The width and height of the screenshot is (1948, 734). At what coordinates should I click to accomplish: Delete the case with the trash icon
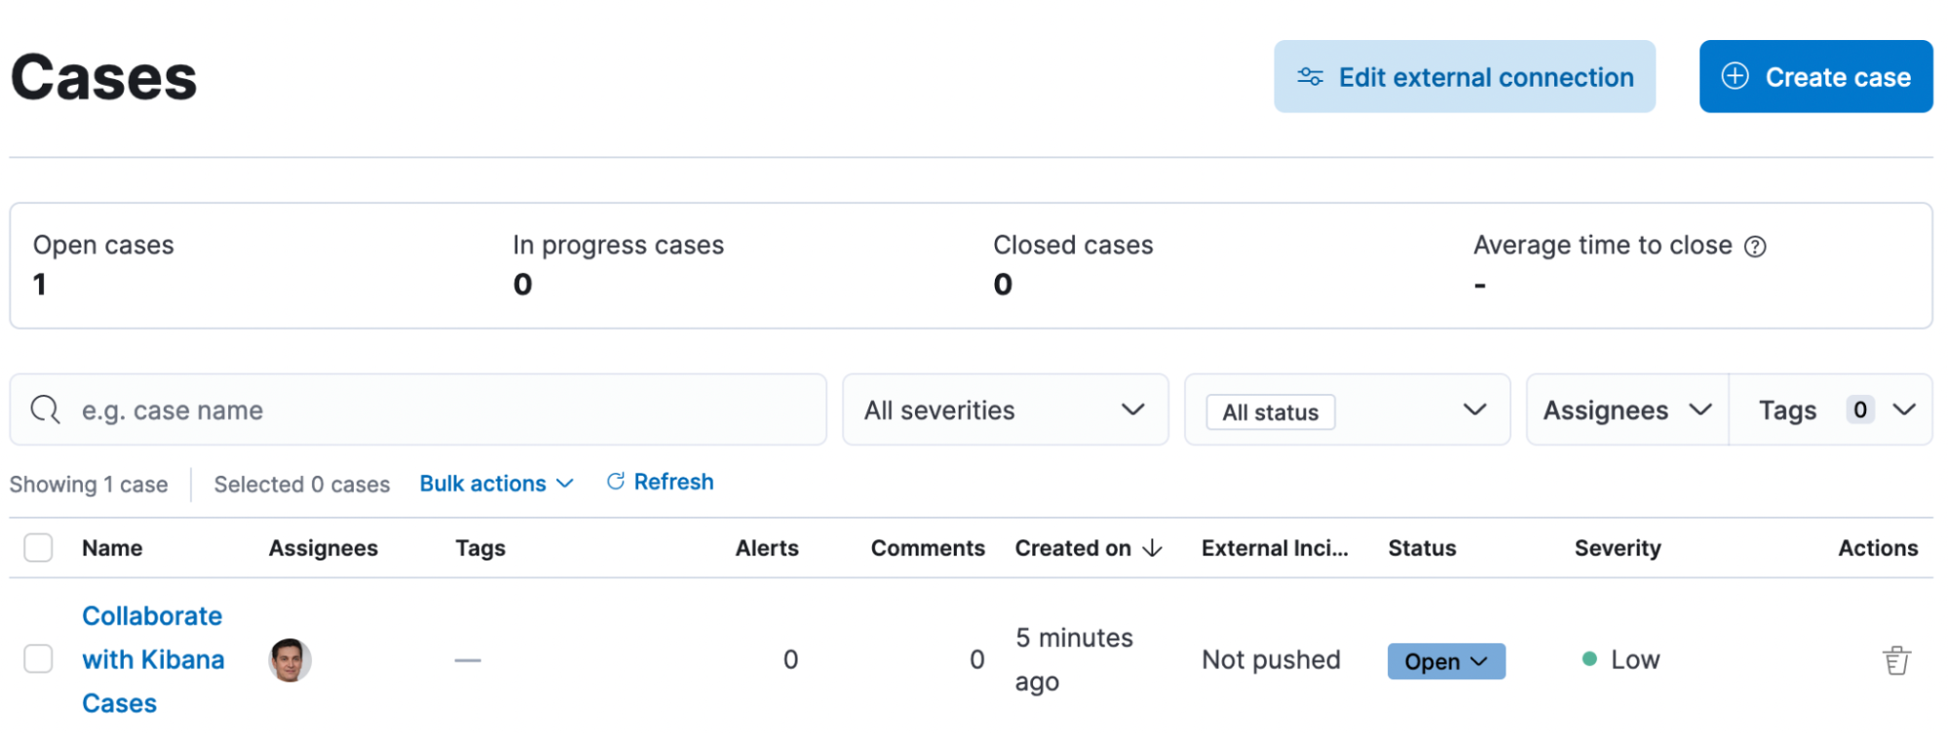coord(1895,660)
